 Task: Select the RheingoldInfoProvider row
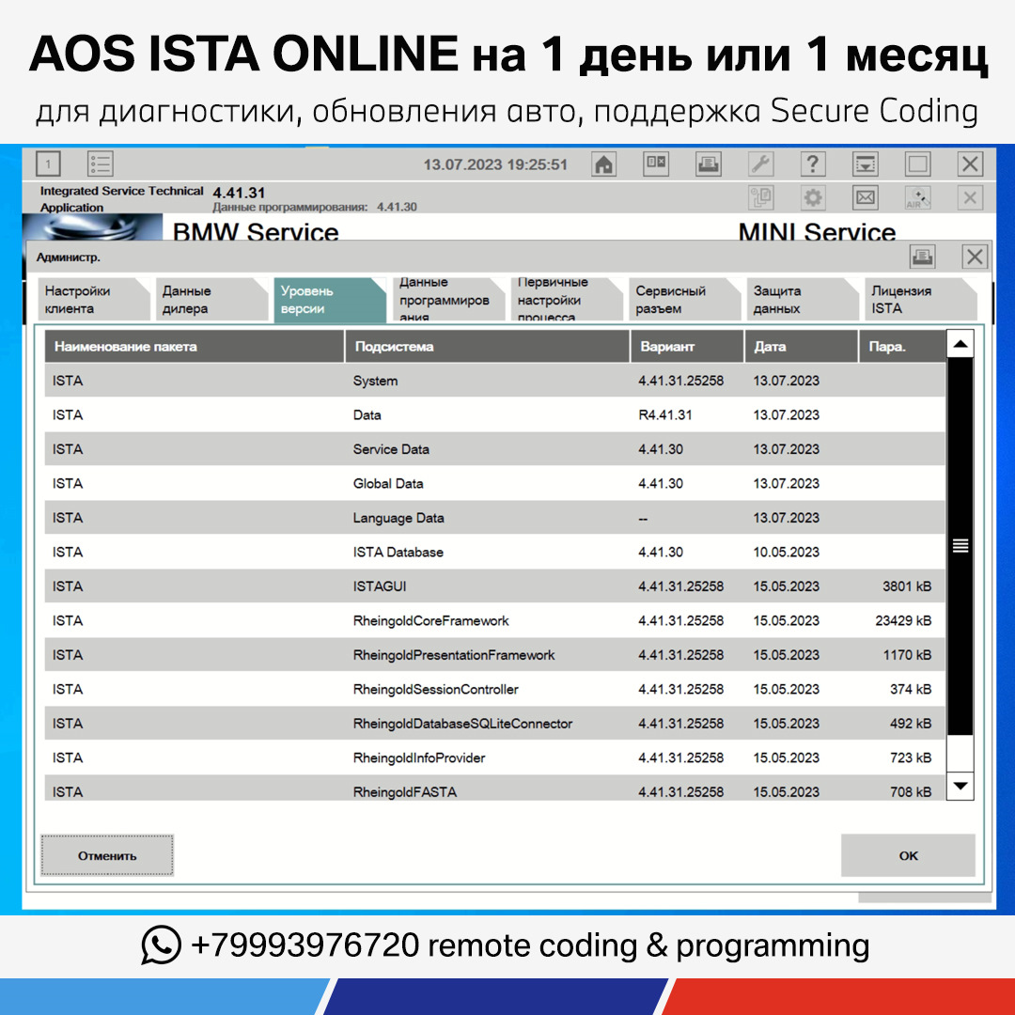point(494,758)
